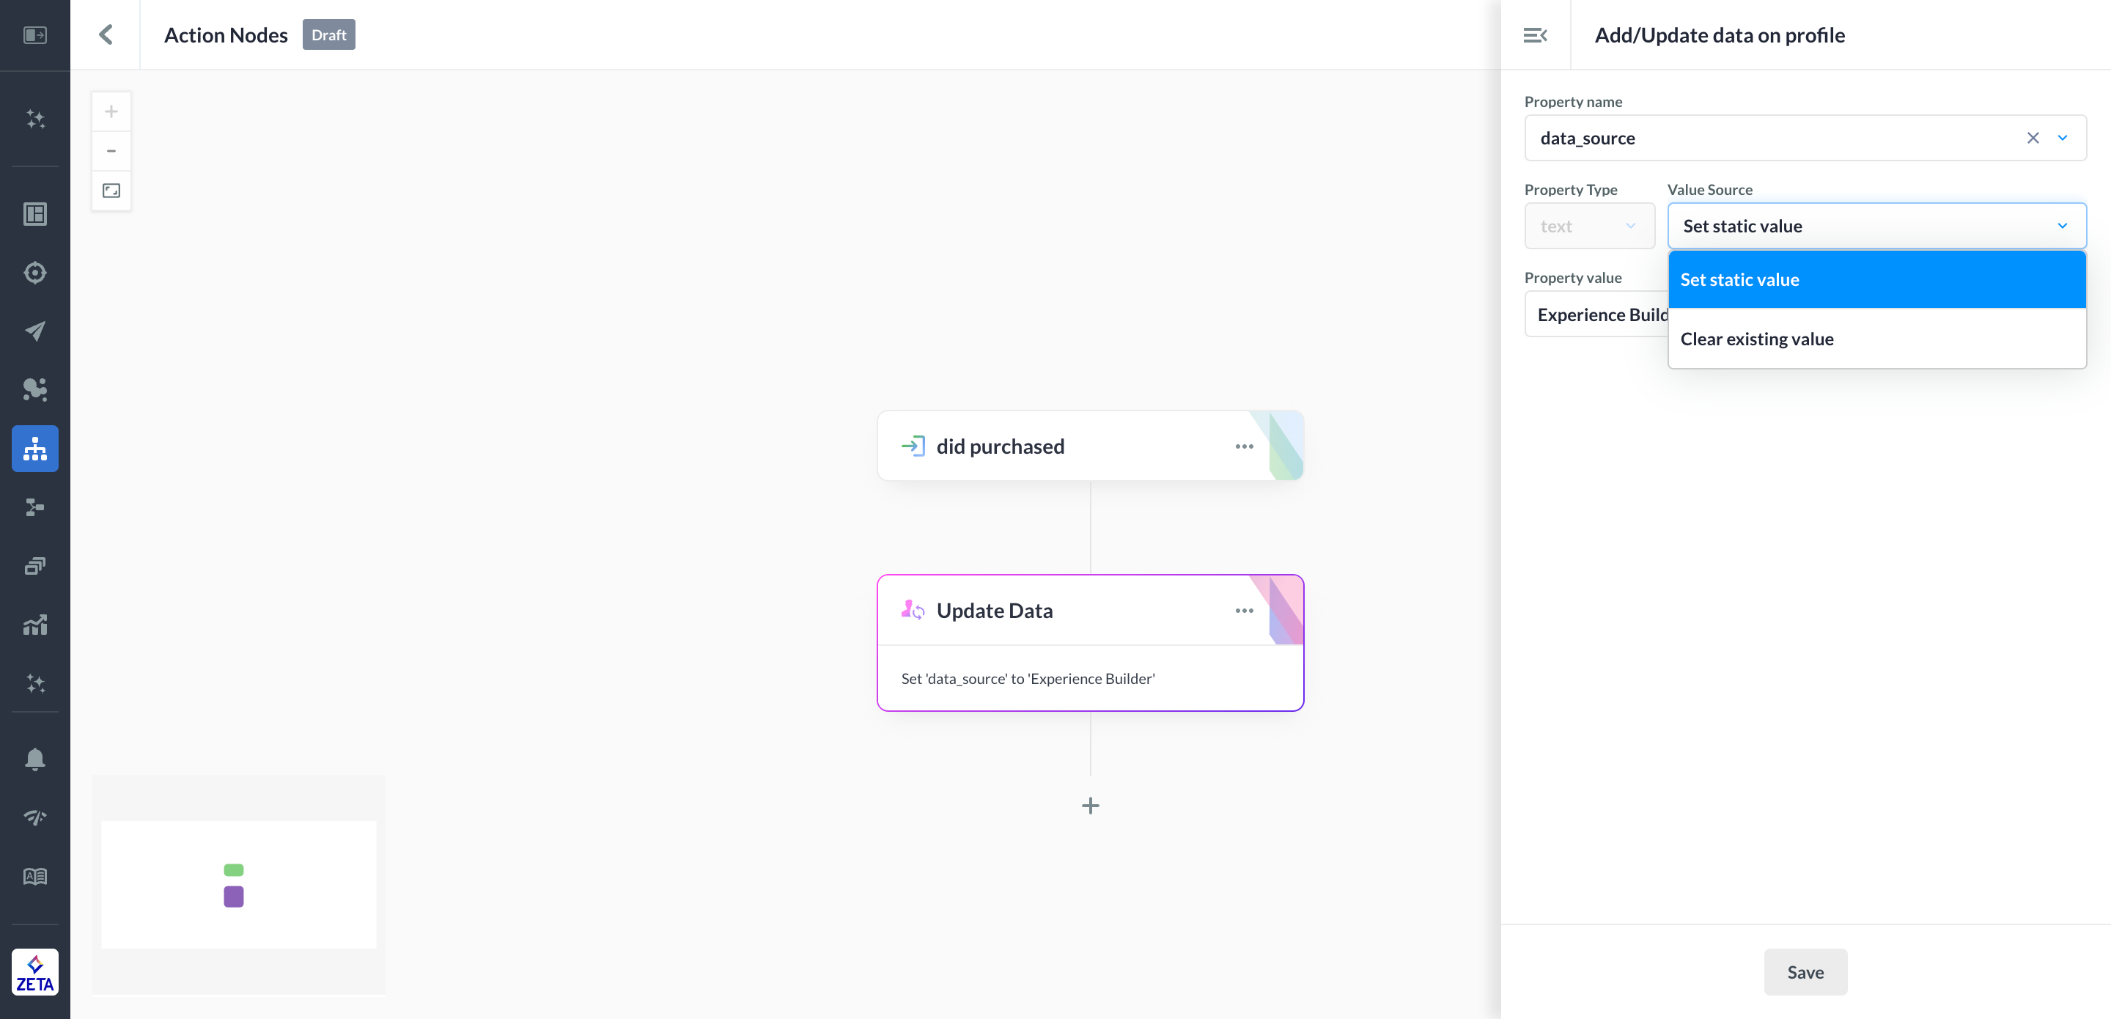Expand the Property name dropdown arrow
This screenshot has width=2111, height=1019.
tap(2063, 138)
